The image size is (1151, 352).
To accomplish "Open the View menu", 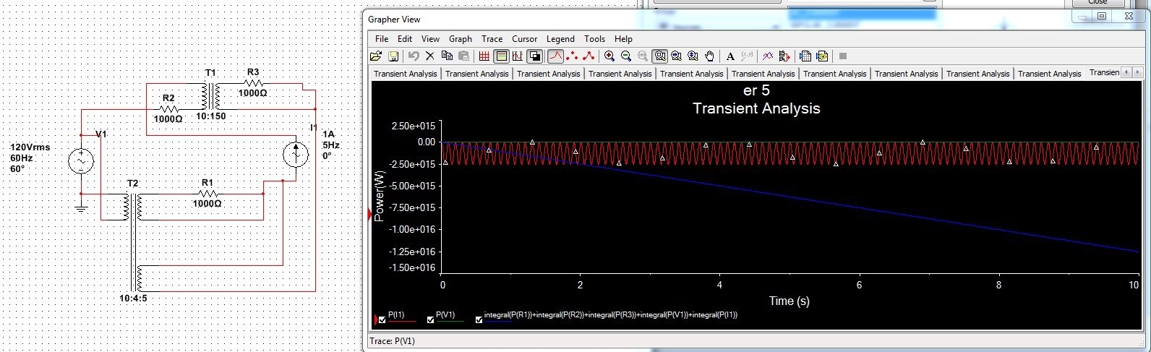I will [x=430, y=39].
